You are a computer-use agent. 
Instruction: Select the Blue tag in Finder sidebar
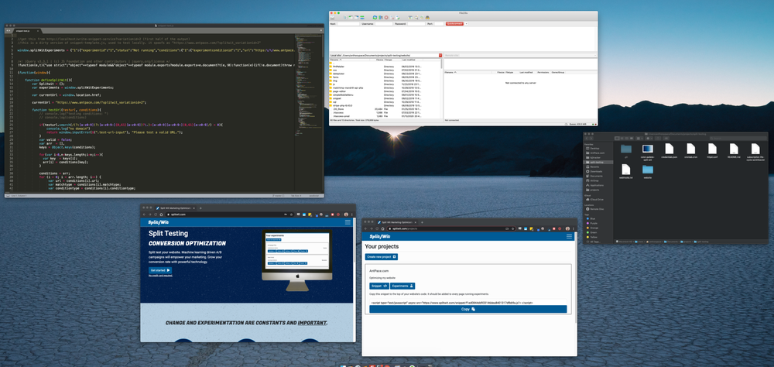click(592, 218)
